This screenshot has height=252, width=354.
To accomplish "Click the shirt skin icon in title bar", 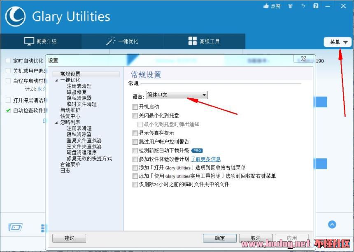I will coord(290,6).
